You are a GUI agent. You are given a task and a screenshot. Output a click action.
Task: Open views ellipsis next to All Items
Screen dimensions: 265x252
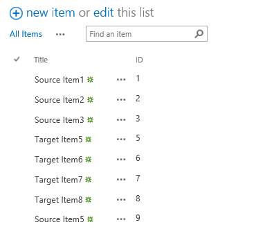coord(60,35)
